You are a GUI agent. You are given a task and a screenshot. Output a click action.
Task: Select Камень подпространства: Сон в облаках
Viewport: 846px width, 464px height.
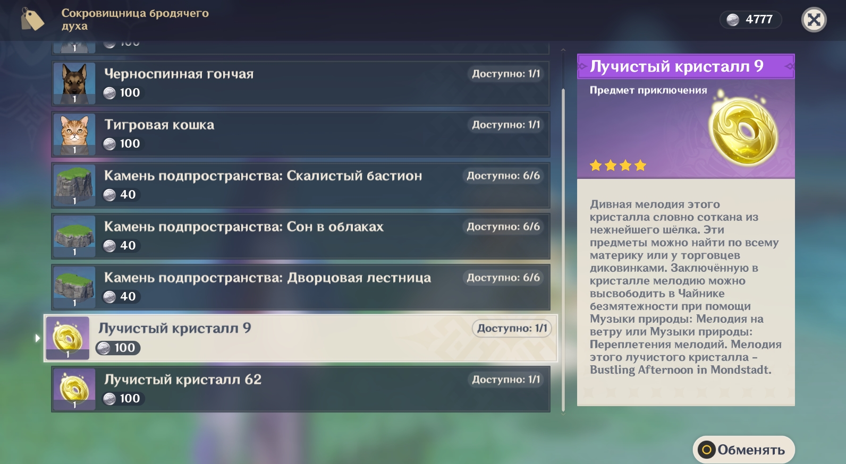pyautogui.click(x=301, y=236)
